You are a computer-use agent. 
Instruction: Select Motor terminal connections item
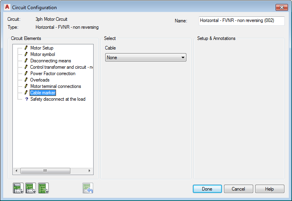[x=56, y=86]
